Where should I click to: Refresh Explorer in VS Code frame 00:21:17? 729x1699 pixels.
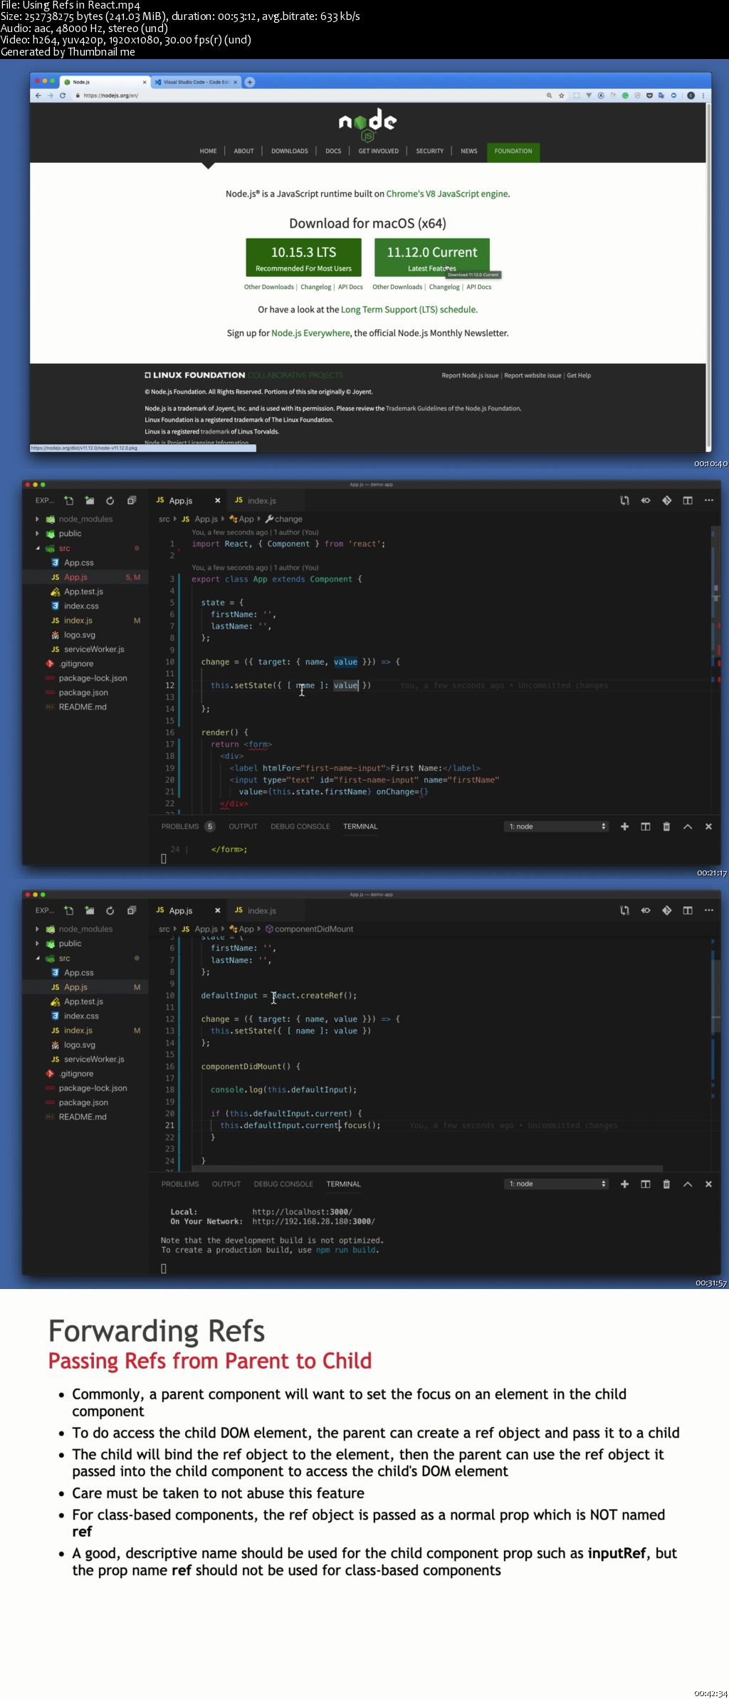(110, 500)
